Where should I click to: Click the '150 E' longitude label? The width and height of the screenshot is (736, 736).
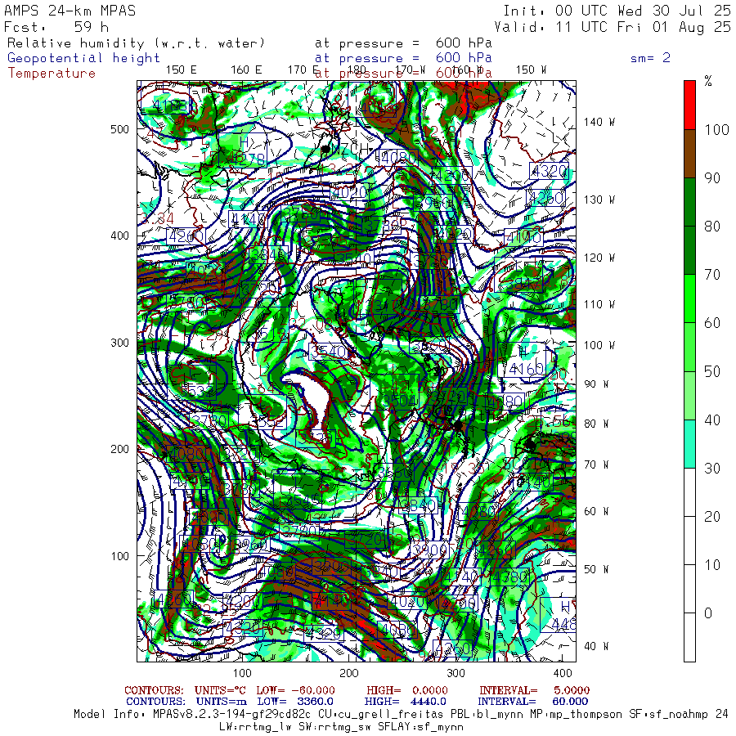182,70
